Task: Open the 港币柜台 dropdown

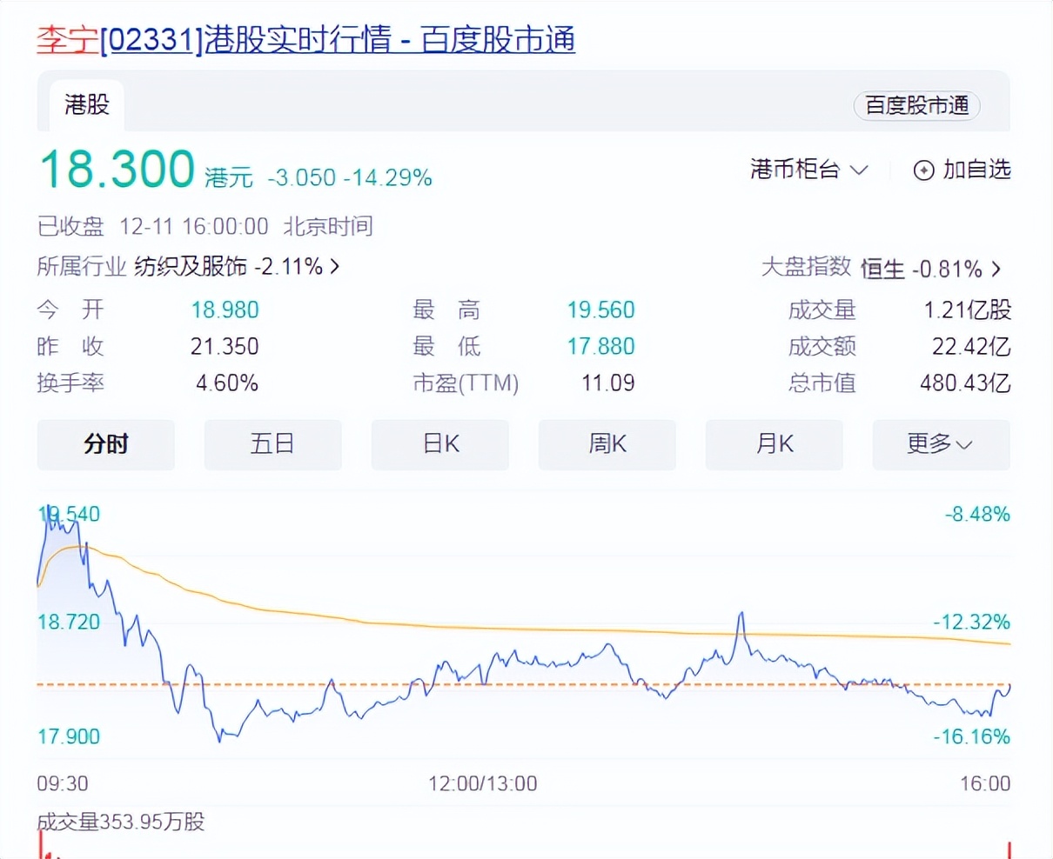Action: point(809,170)
